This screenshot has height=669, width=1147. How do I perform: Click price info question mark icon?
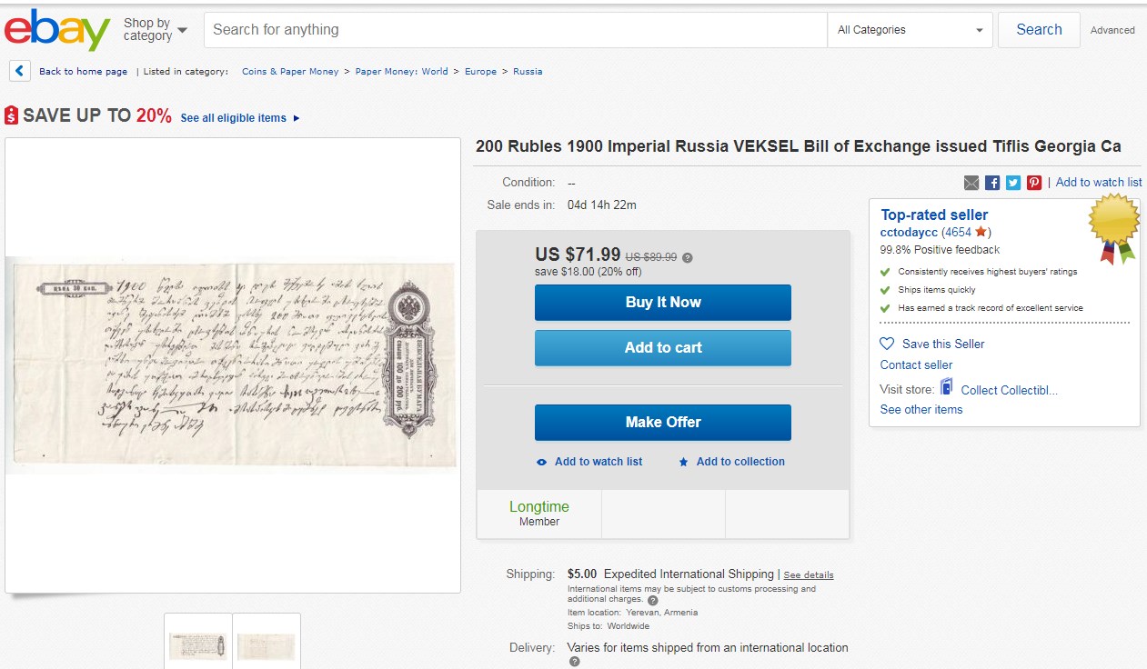(x=688, y=258)
